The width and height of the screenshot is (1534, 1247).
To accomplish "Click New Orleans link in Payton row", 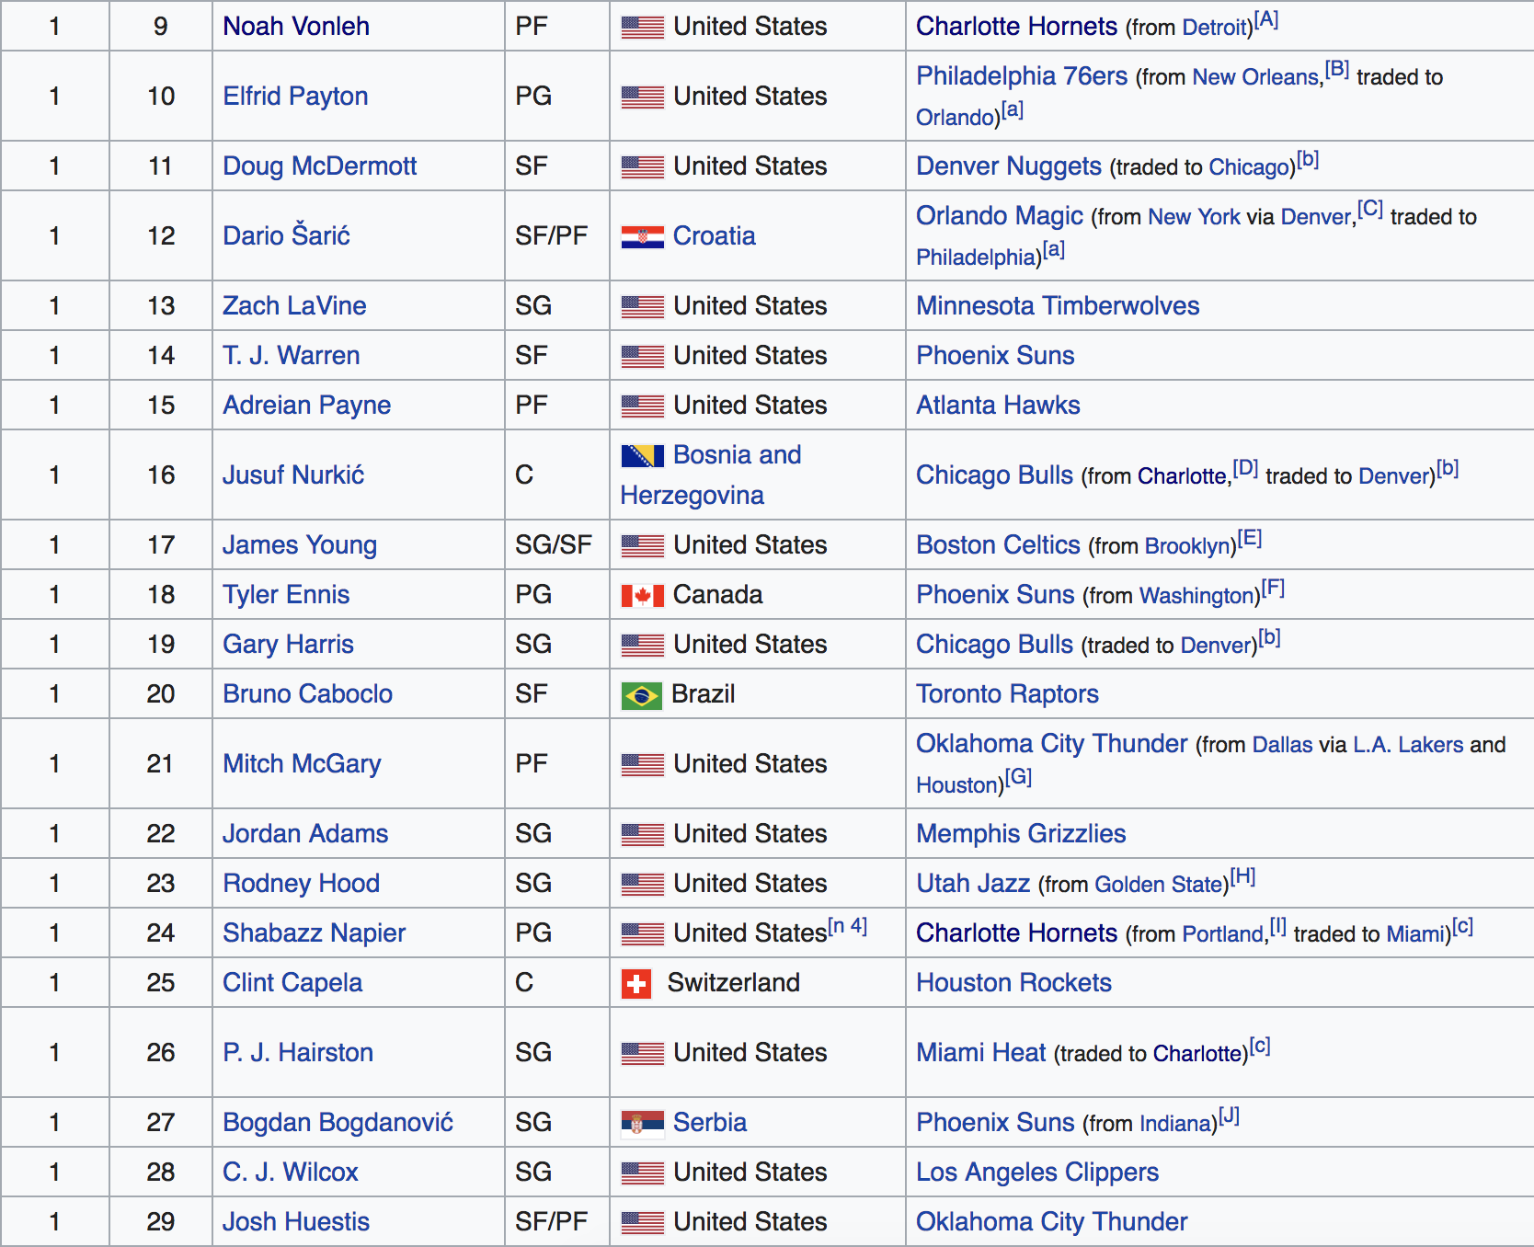I will tap(1255, 77).
